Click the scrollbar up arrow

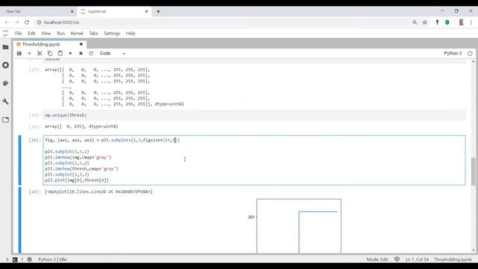pos(473,61)
